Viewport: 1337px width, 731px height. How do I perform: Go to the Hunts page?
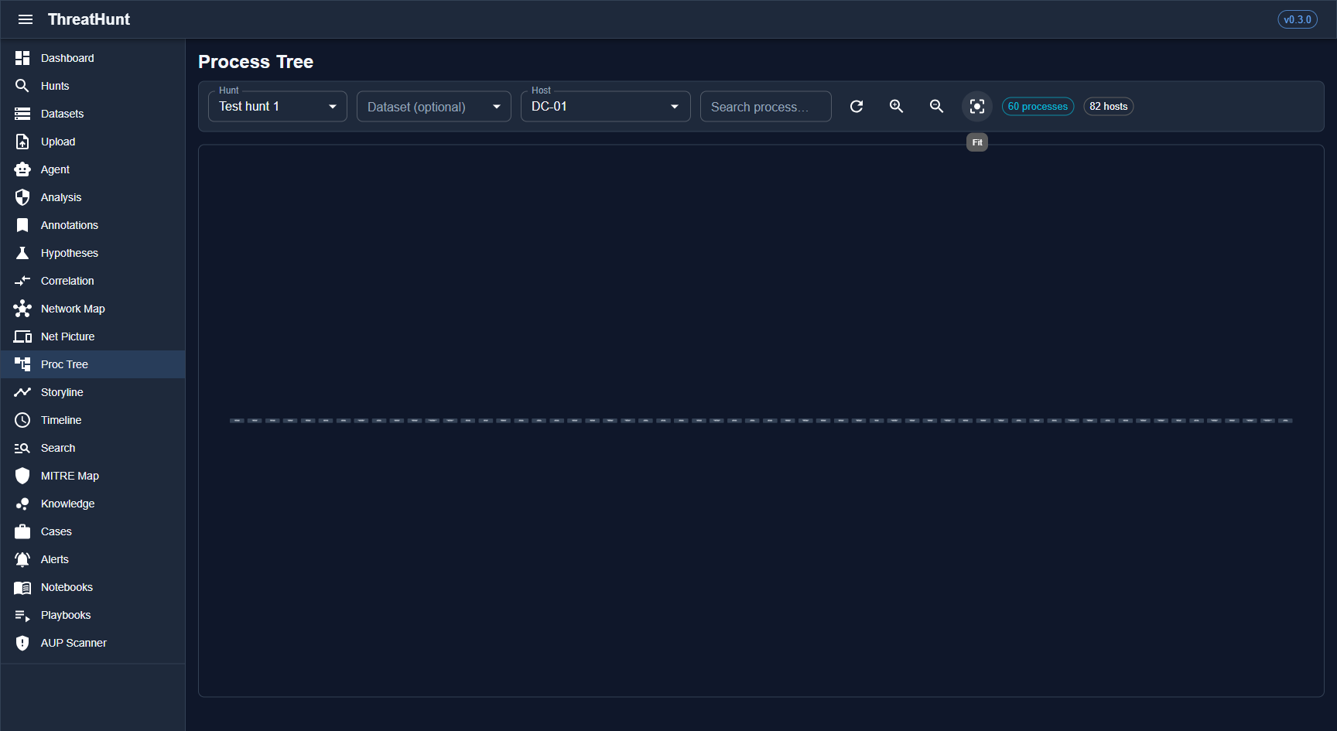pos(93,86)
